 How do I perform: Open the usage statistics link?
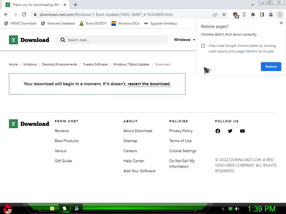point(246,51)
